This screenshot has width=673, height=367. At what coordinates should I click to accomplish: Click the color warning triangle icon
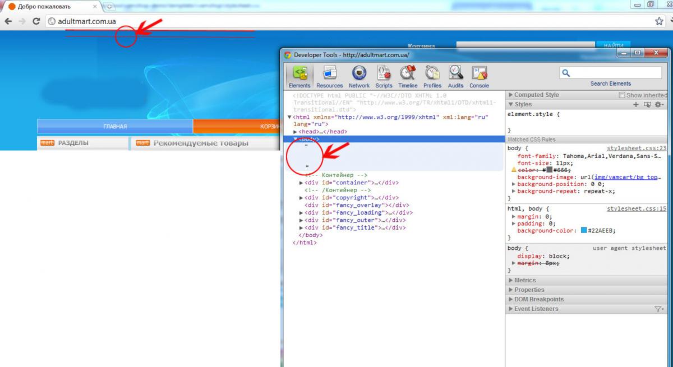point(513,169)
